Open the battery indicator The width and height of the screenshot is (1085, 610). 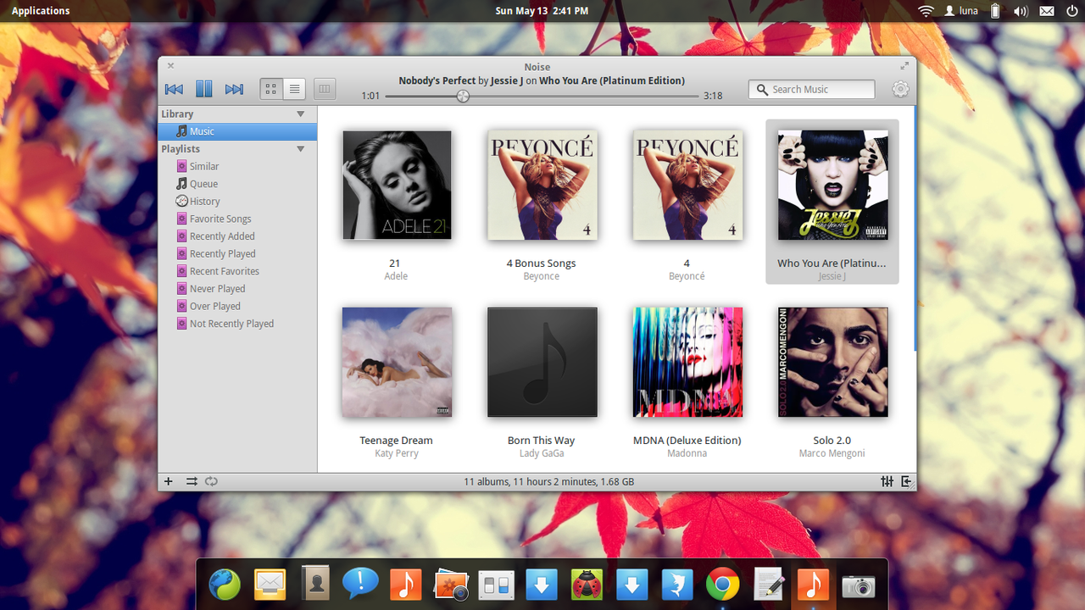click(996, 11)
